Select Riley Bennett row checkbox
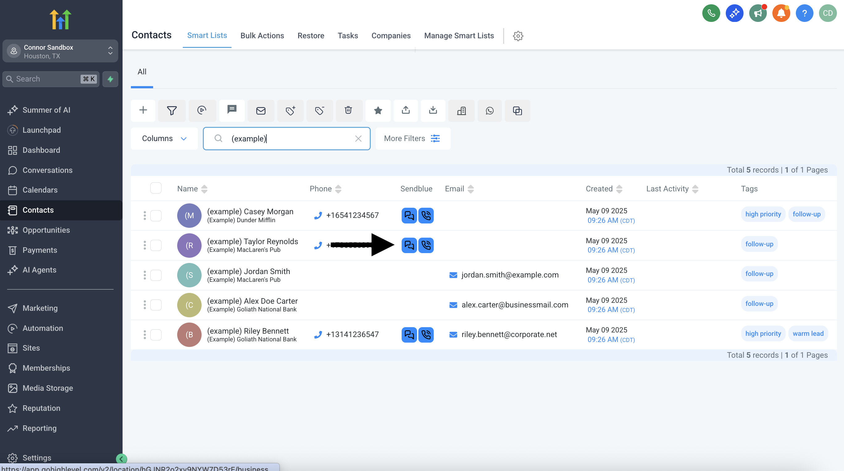The height and width of the screenshot is (471, 844). coord(156,335)
